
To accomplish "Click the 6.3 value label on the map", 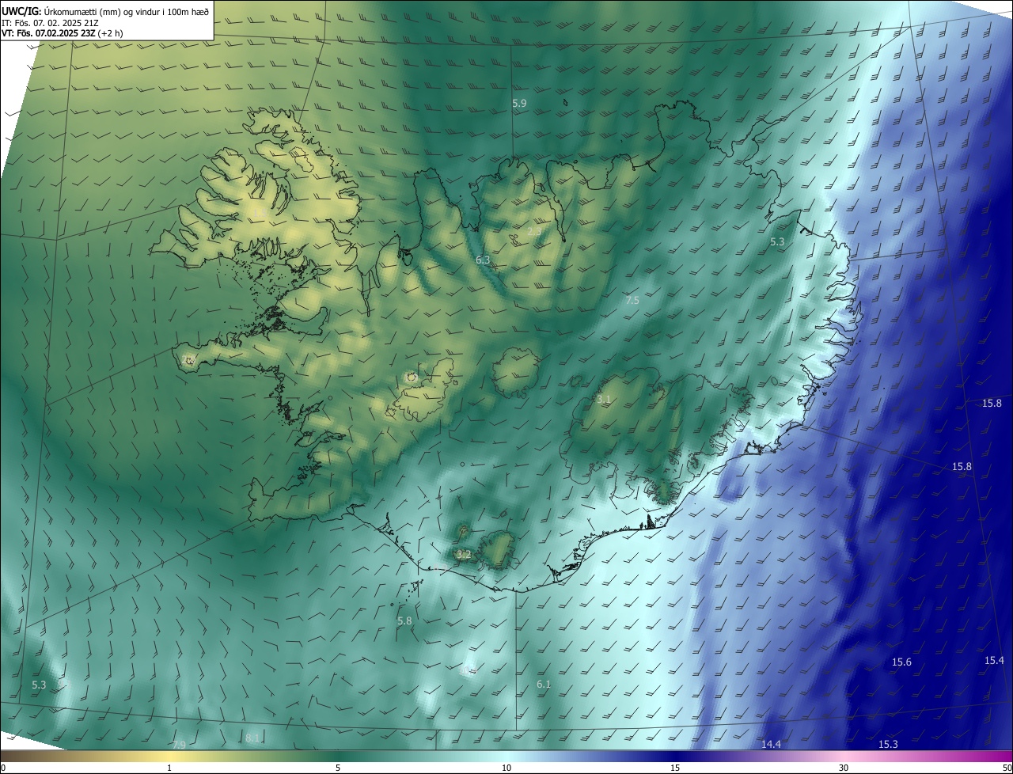I will 483,260.
